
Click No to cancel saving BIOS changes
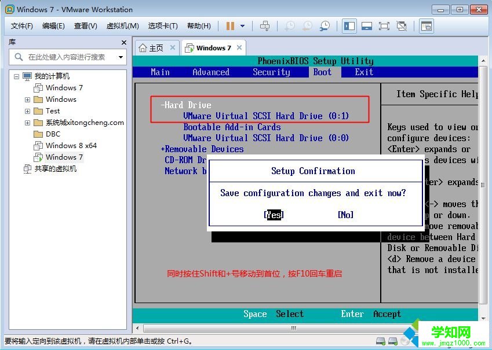point(345,214)
